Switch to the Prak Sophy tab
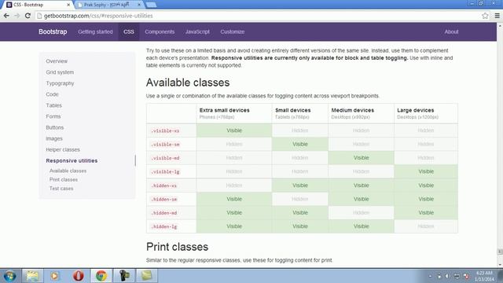The height and width of the screenshot is (283, 503). (x=108, y=5)
